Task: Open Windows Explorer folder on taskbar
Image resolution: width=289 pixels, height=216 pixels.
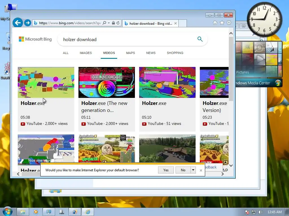Action: coord(23,212)
